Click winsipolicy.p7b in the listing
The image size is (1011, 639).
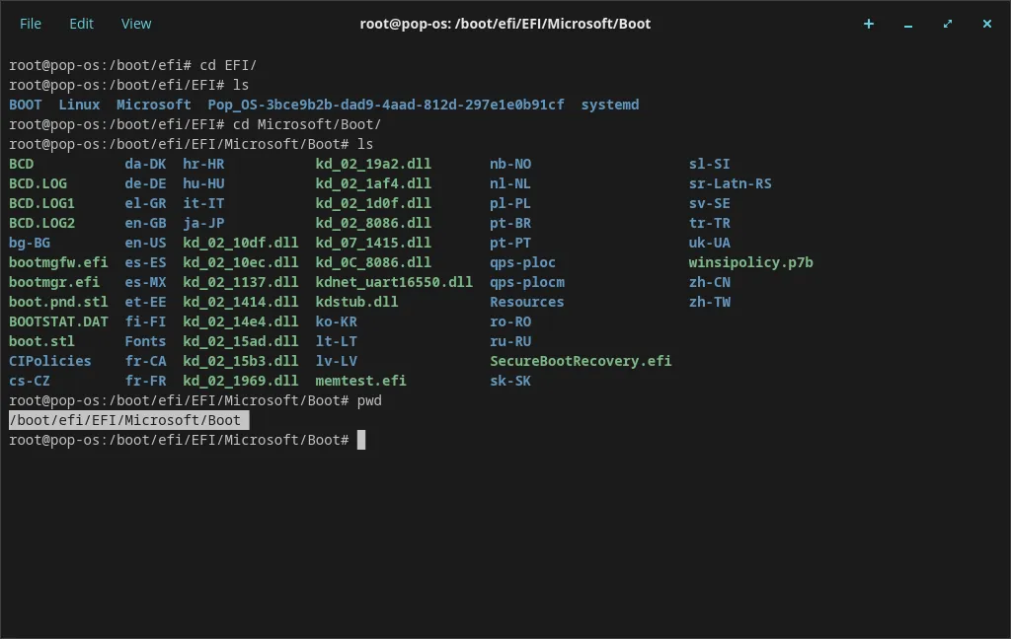(750, 262)
